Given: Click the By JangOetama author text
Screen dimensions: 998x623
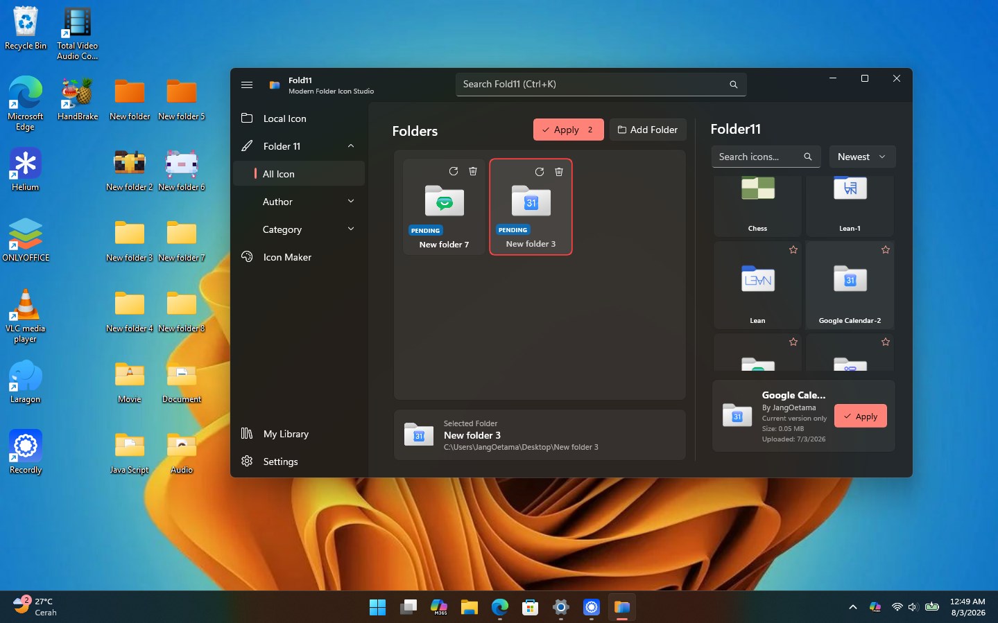Looking at the screenshot, I should pyautogui.click(x=789, y=407).
